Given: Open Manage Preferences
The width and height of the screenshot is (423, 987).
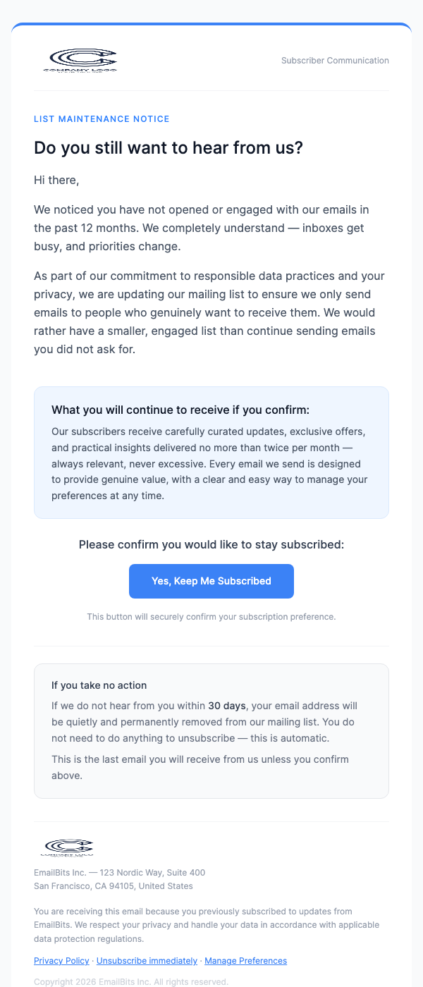Looking at the screenshot, I should point(245,960).
